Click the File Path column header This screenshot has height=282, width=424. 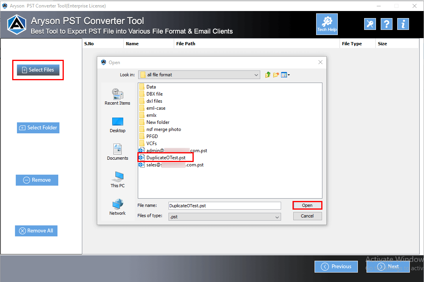[x=257, y=44]
